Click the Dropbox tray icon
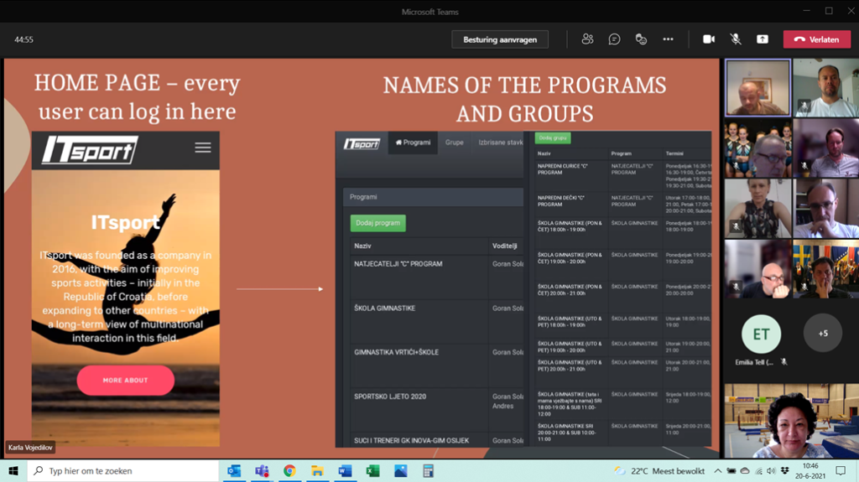The height and width of the screenshot is (482, 859). (x=784, y=470)
